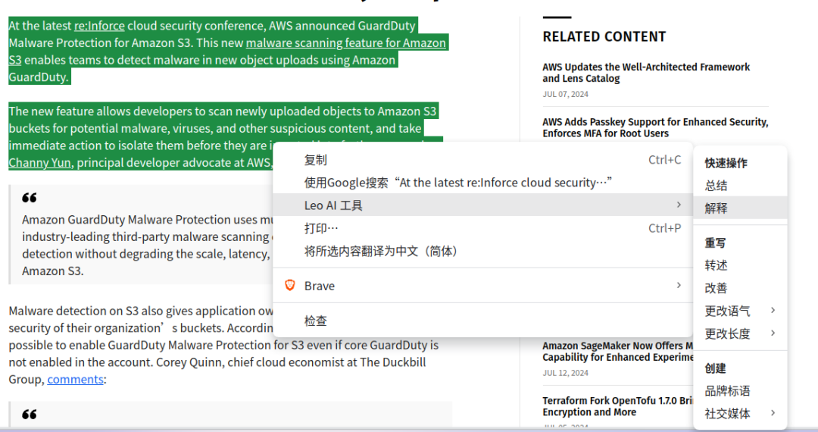
Task: Open the re:Inforce link in article
Action: (x=99, y=26)
